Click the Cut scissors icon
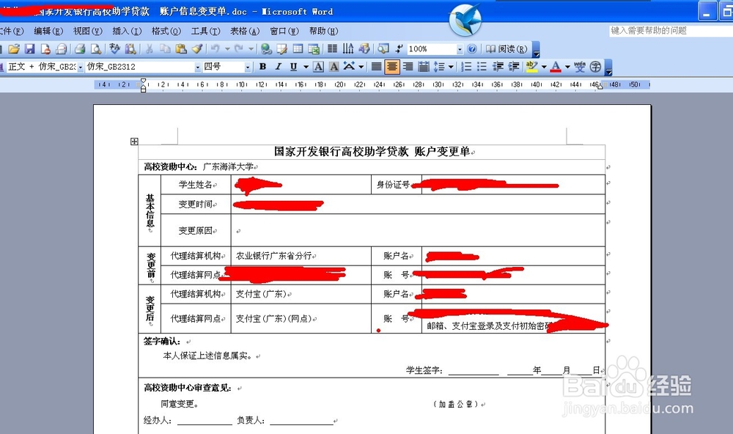Viewport: 733px width, 434px height. [149, 48]
